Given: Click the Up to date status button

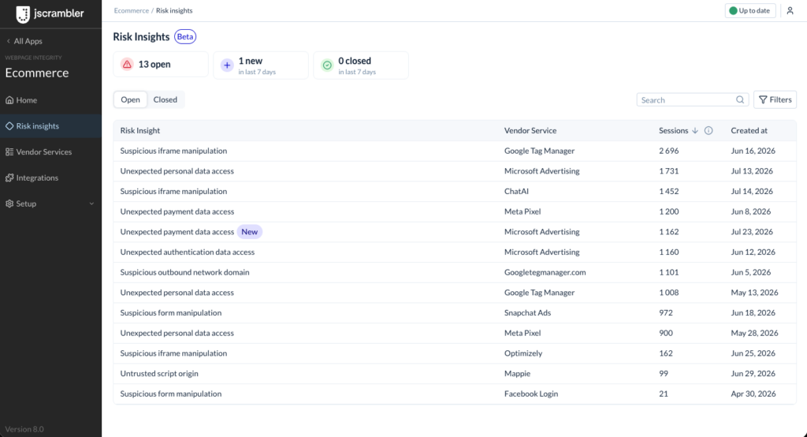Looking at the screenshot, I should tap(750, 10).
